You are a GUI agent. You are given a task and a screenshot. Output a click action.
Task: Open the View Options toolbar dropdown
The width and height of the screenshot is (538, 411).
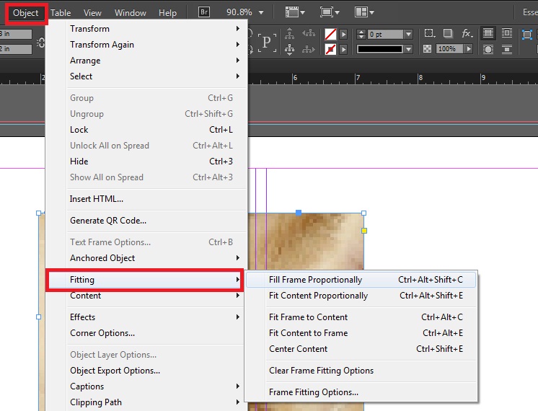click(295, 12)
